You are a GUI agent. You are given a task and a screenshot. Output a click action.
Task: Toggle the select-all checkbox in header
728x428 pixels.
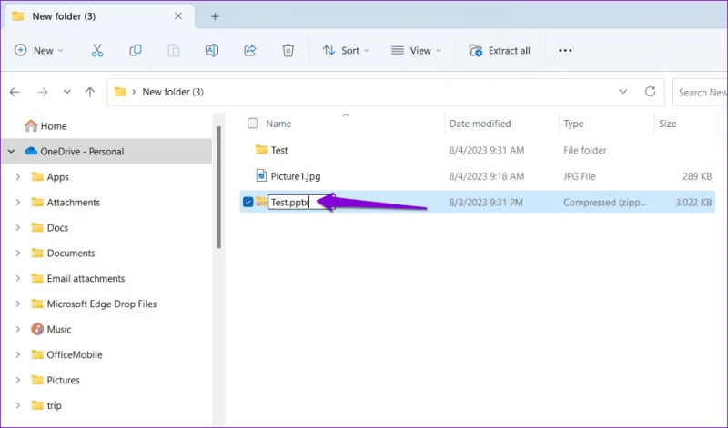point(253,123)
